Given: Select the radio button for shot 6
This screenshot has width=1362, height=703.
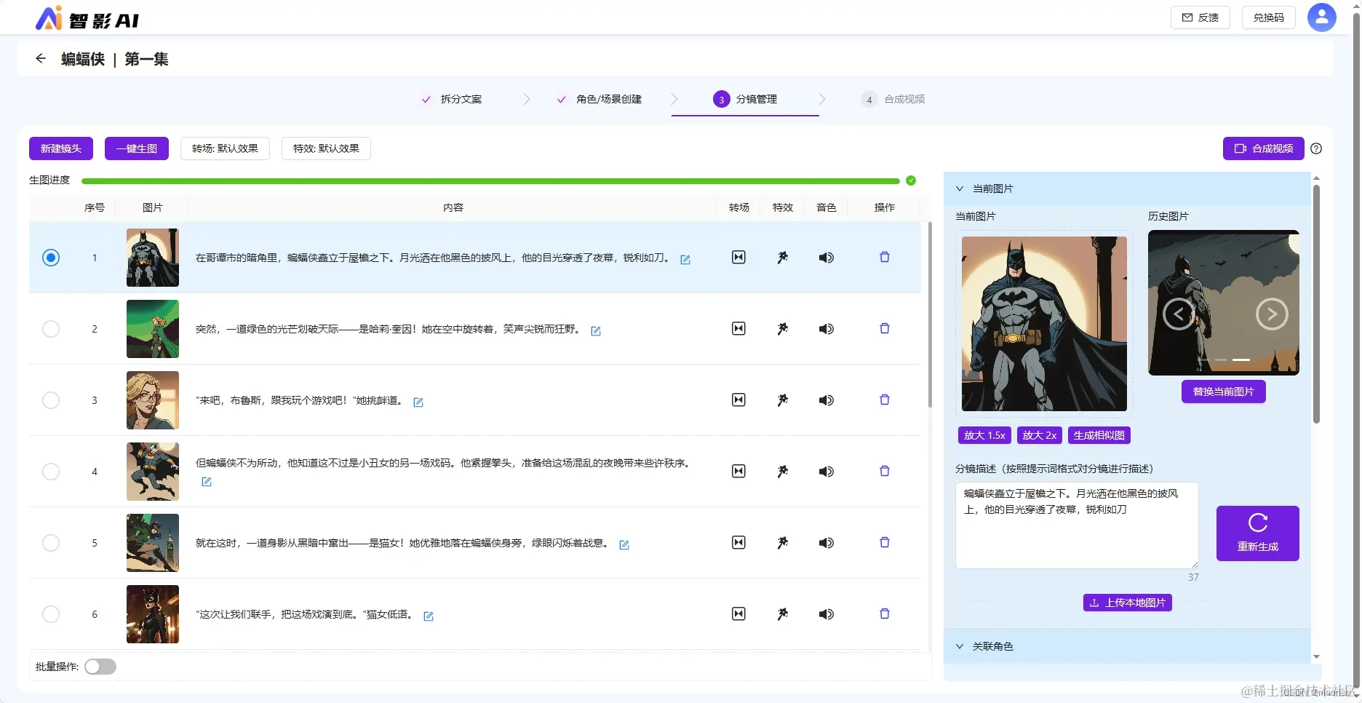Looking at the screenshot, I should coord(51,614).
